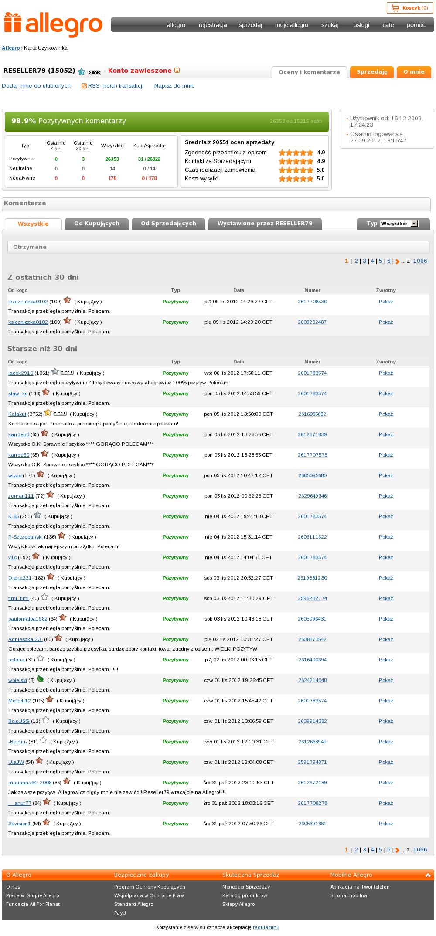436x936 pixels.
Task: Click the Allegro breadcrumb link
Action: (x=10, y=48)
